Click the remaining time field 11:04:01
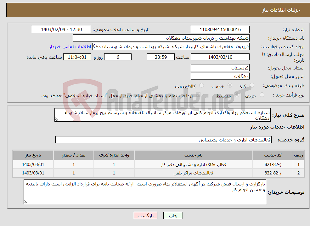This screenshot has width=310, height=226. point(77,57)
